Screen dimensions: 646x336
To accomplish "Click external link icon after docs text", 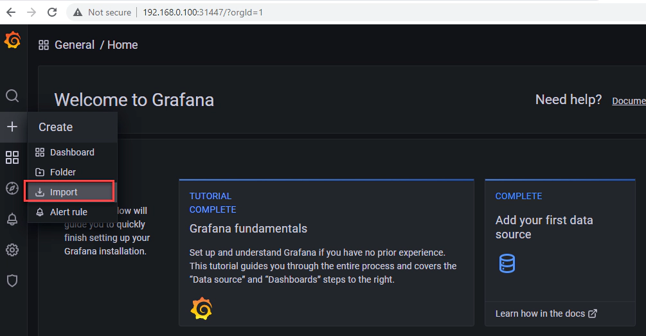I will pyautogui.click(x=593, y=314).
